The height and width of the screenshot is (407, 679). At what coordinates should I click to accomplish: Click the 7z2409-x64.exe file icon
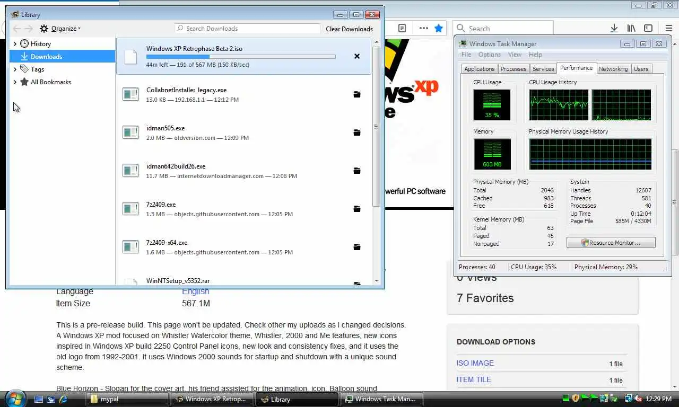[130, 247]
